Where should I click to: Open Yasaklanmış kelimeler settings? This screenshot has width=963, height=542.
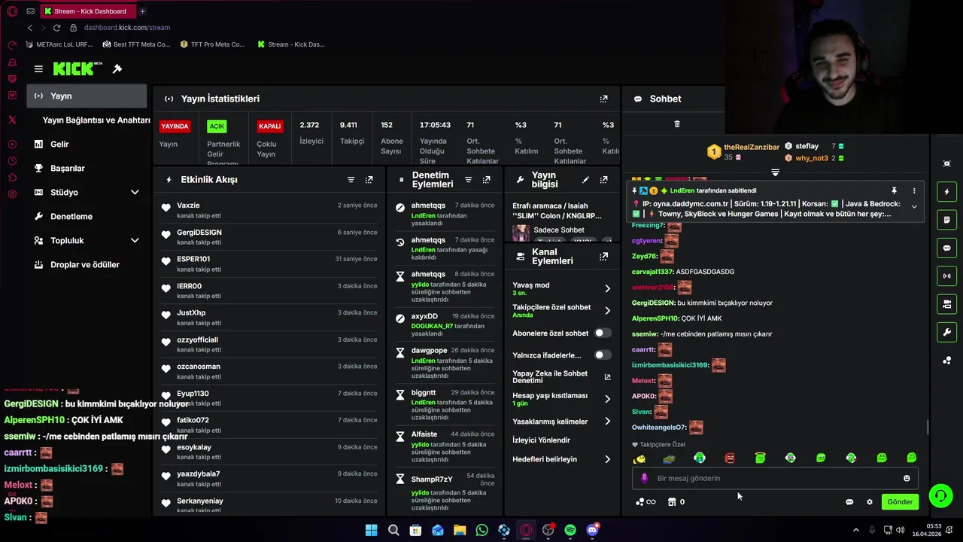607,422
